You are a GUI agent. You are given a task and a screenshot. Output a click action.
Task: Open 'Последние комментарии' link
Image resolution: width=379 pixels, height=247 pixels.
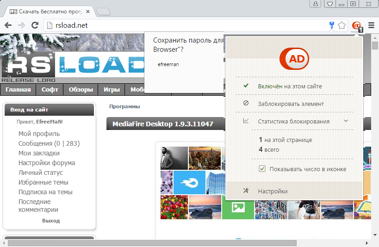(38, 205)
